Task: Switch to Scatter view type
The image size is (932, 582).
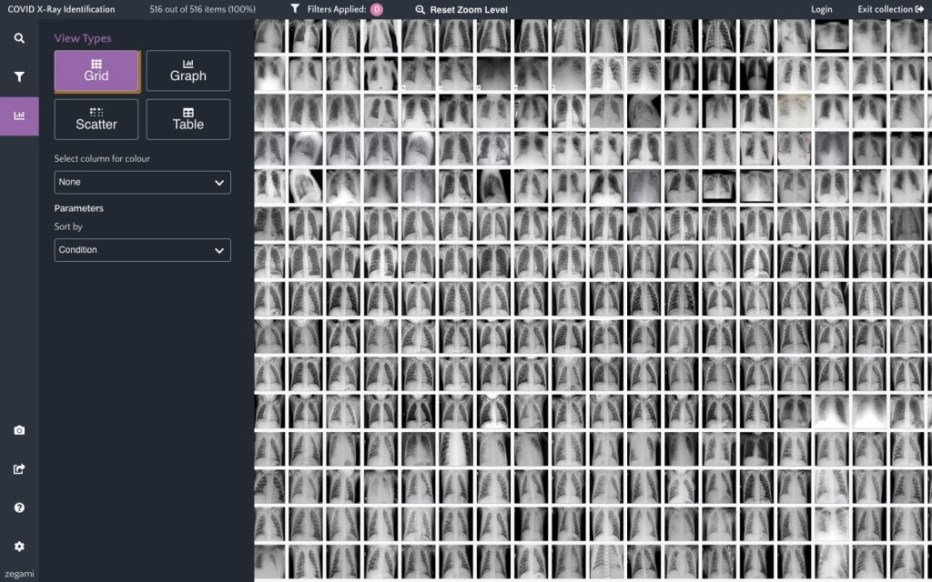Action: click(96, 119)
